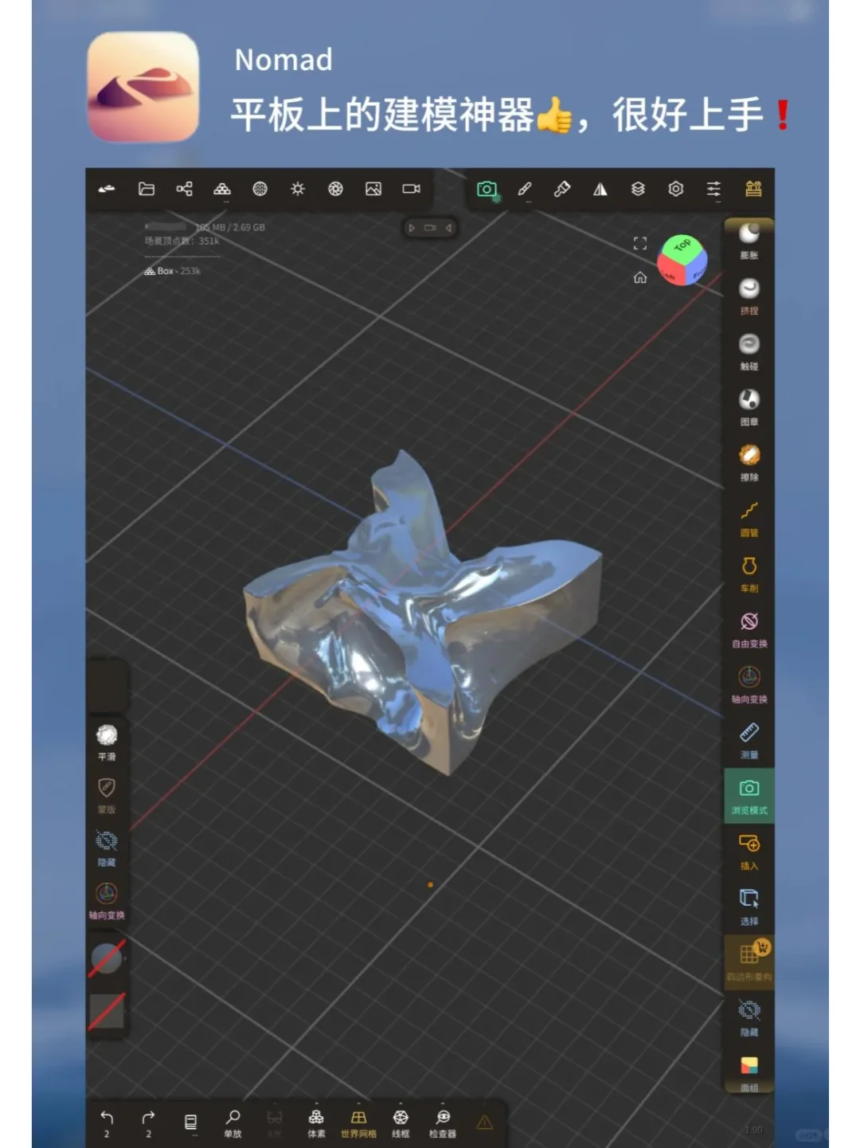
Task: Tap the crossed-out square alpha swatch
Action: point(107,1011)
